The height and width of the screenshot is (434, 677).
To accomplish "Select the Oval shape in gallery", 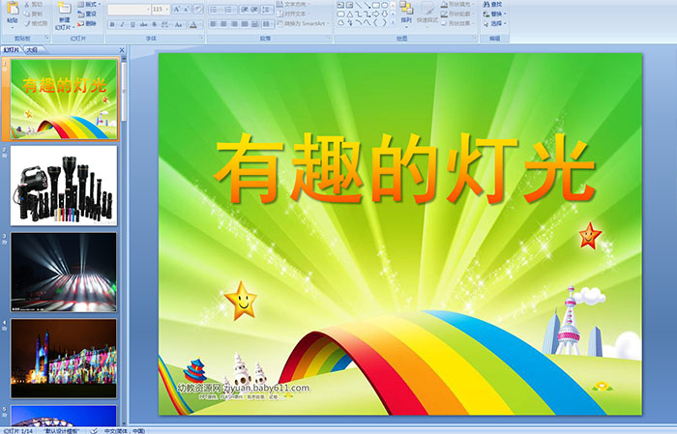I will 385,5.
